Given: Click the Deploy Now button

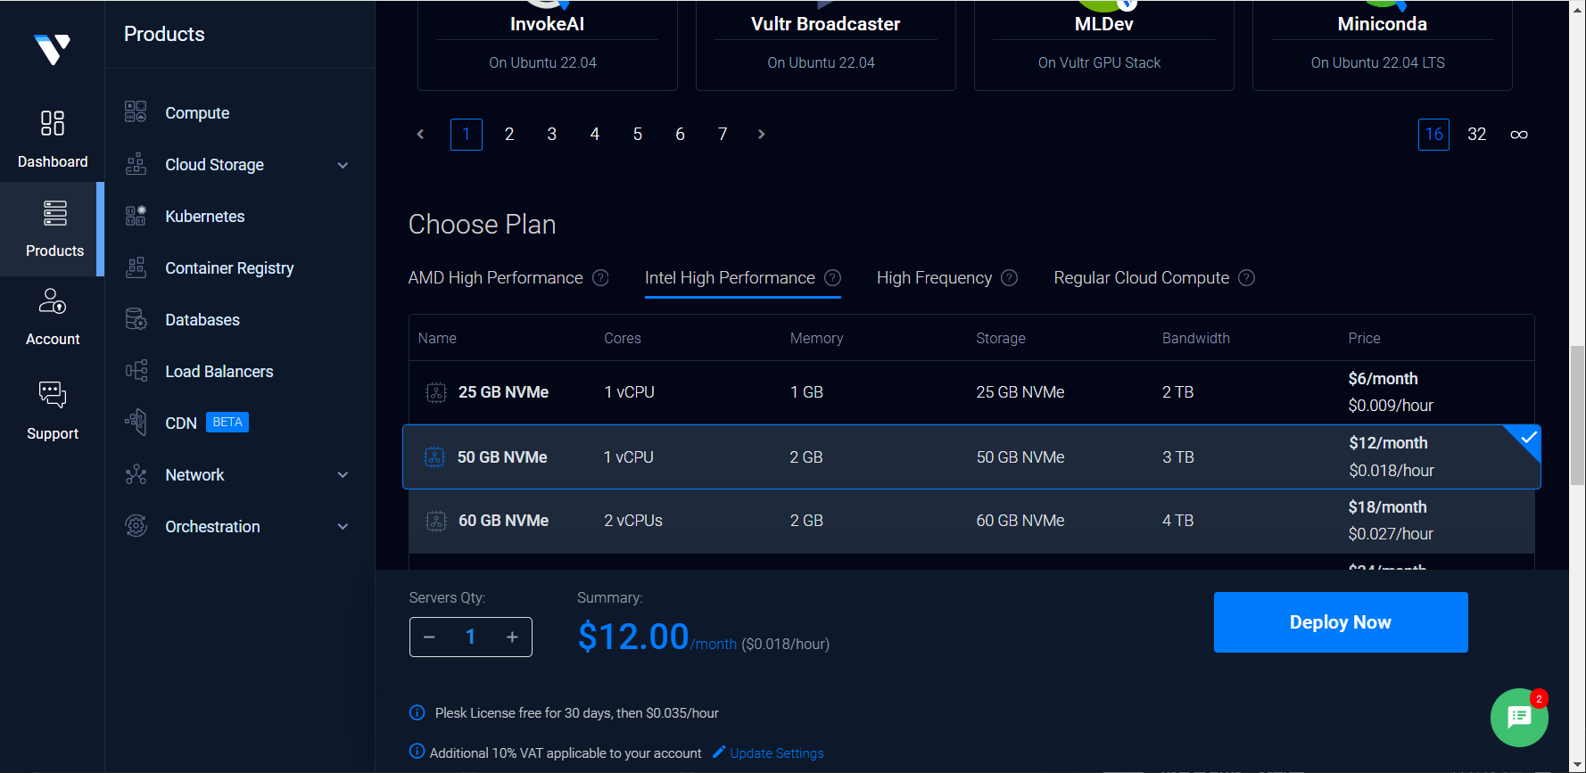Looking at the screenshot, I should [1341, 622].
